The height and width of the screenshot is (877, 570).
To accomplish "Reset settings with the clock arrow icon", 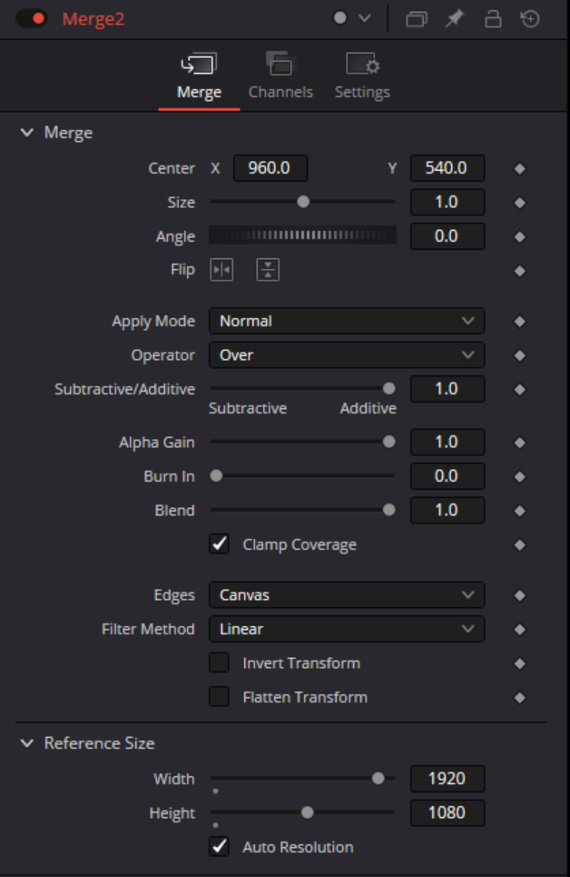I will point(531,19).
